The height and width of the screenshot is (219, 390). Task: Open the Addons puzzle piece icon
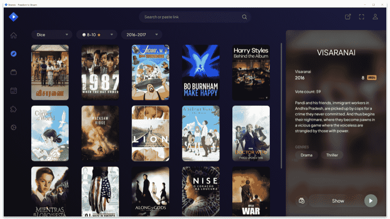[13, 109]
